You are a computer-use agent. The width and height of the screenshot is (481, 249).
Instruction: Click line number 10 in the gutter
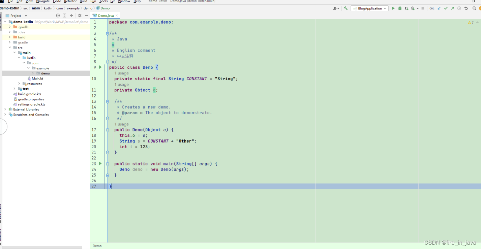click(94, 79)
